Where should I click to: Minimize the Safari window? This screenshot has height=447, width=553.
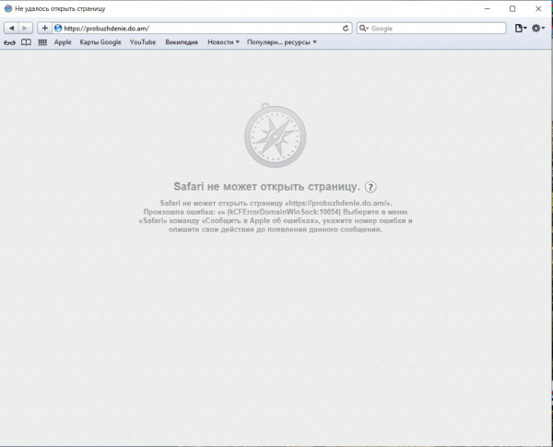click(x=488, y=9)
